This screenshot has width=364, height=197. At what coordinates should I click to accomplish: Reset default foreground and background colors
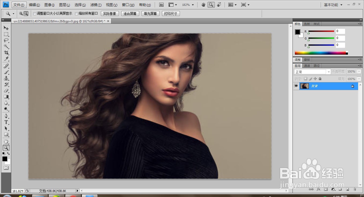pyautogui.click(x=4, y=154)
